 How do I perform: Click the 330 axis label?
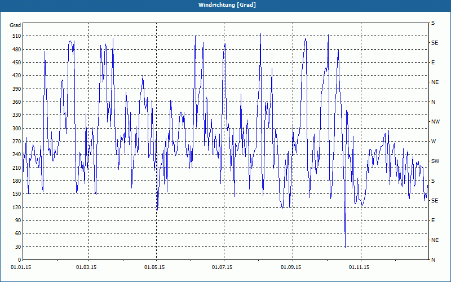17,115
